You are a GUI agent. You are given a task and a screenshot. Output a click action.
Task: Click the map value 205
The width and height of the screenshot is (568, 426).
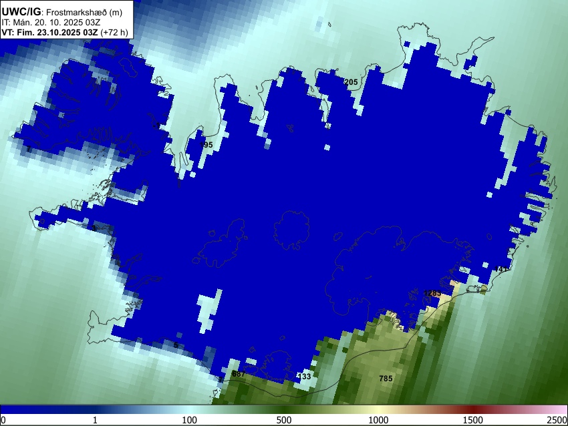pos(351,82)
